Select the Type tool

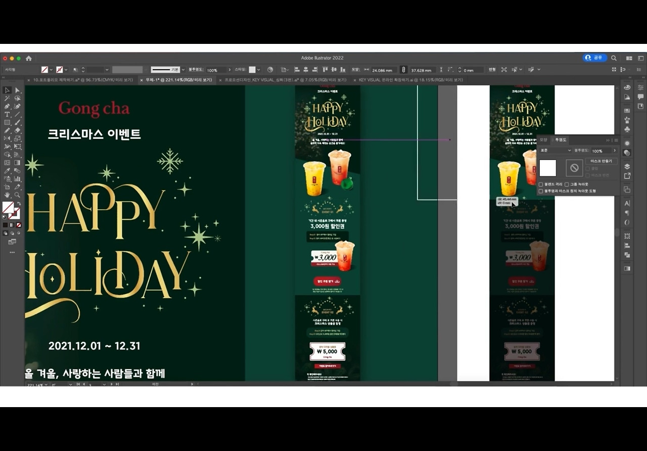pos(7,115)
